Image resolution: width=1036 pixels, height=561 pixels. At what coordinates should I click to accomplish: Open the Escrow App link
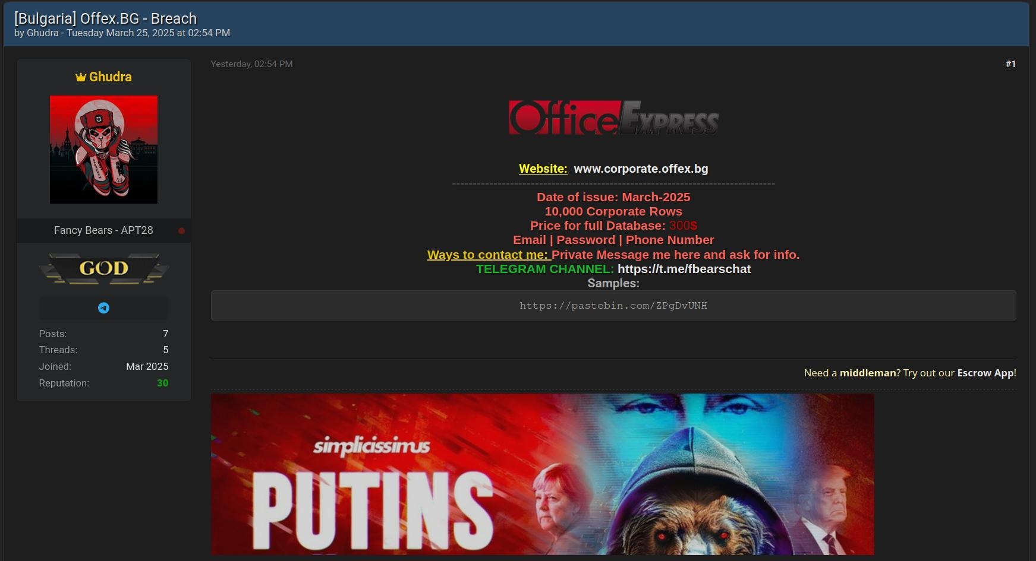coord(986,373)
